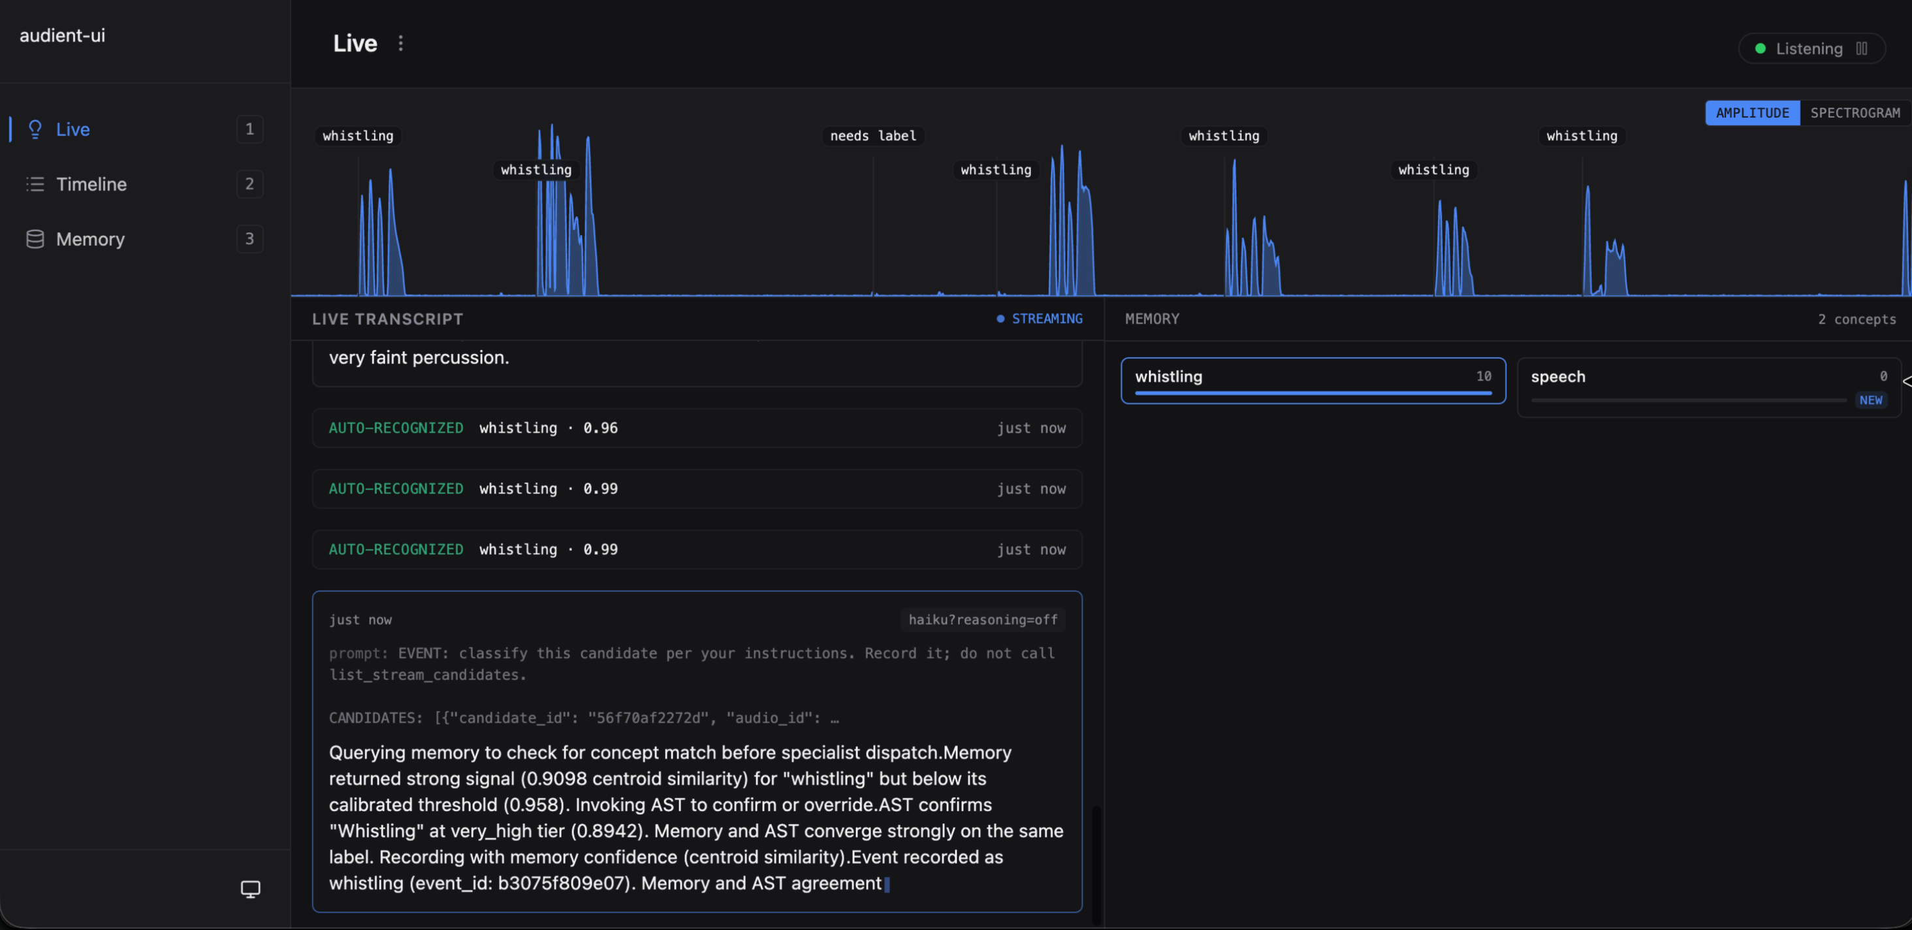Click the pause icon in Listening pill
The width and height of the screenshot is (1912, 930).
pos(1862,48)
